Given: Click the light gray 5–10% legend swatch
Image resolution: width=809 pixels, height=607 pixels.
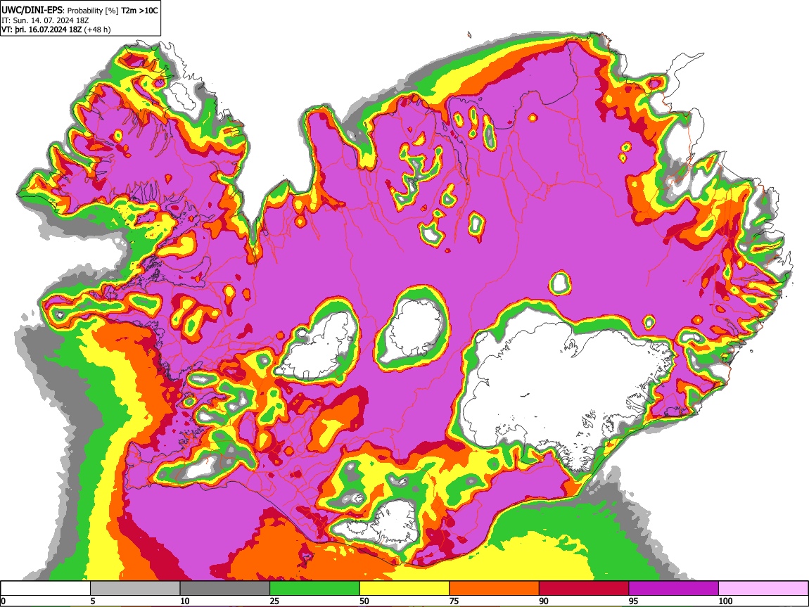Looking at the screenshot, I should (135, 589).
